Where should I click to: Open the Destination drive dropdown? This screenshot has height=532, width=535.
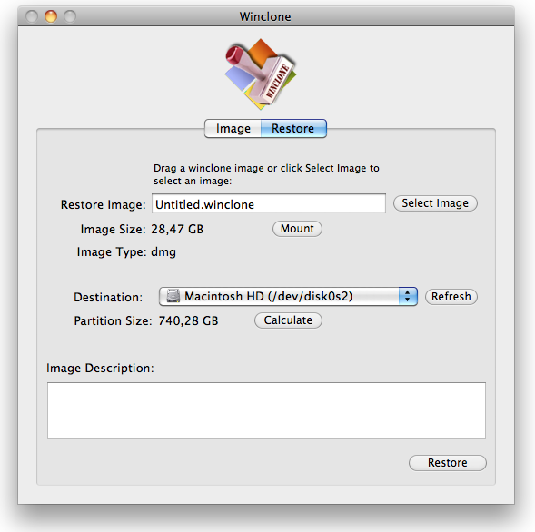288,296
